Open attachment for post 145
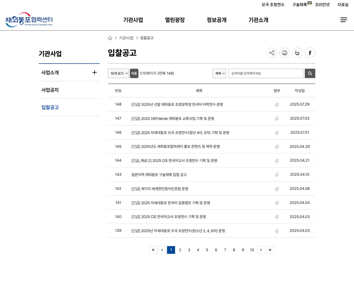Viewport: 354px width, 283px height. coord(277,146)
